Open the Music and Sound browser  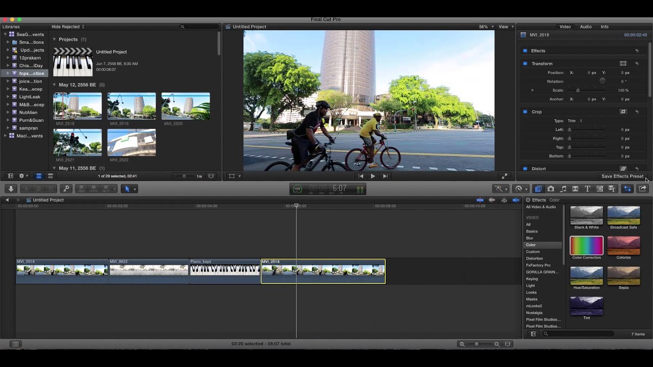coord(563,189)
